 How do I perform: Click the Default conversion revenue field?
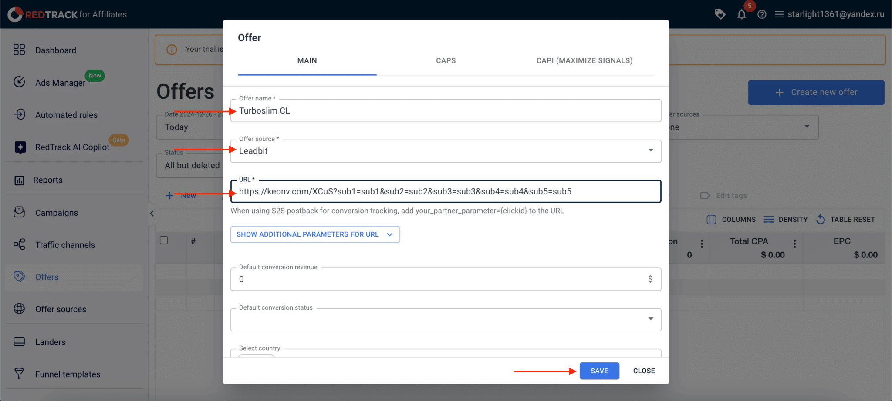click(x=446, y=279)
